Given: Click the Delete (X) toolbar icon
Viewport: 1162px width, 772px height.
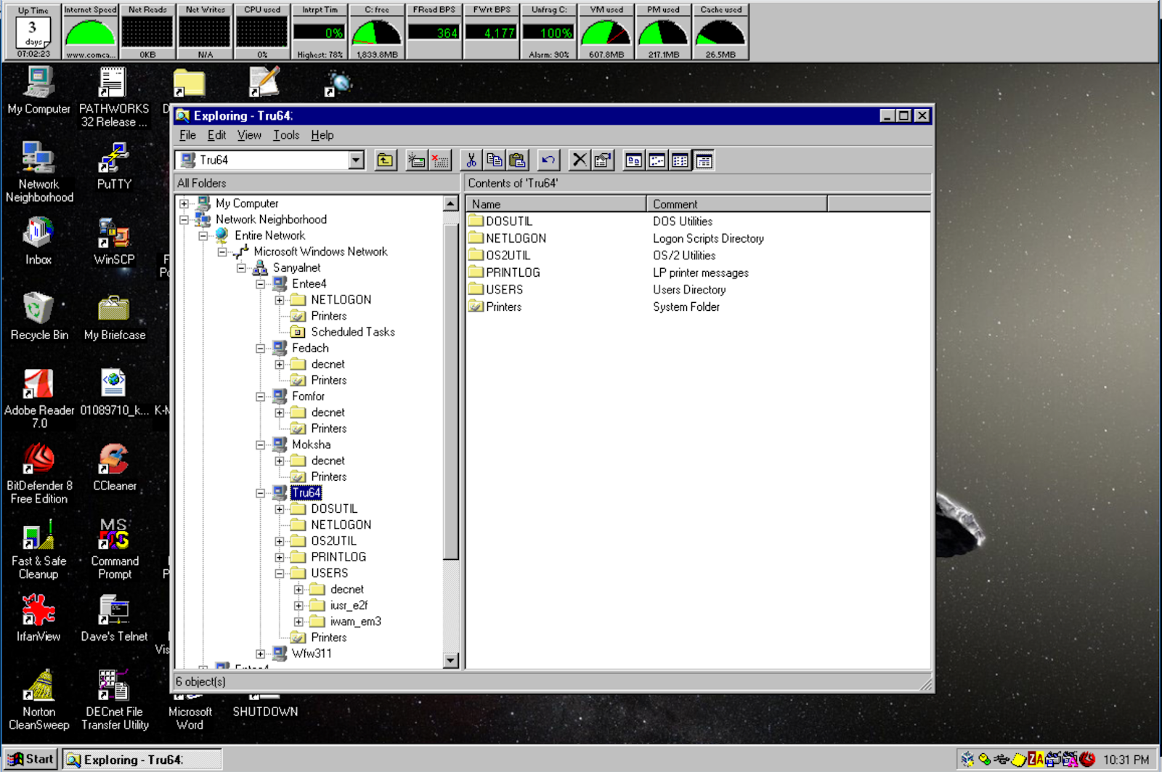Looking at the screenshot, I should pyautogui.click(x=579, y=160).
